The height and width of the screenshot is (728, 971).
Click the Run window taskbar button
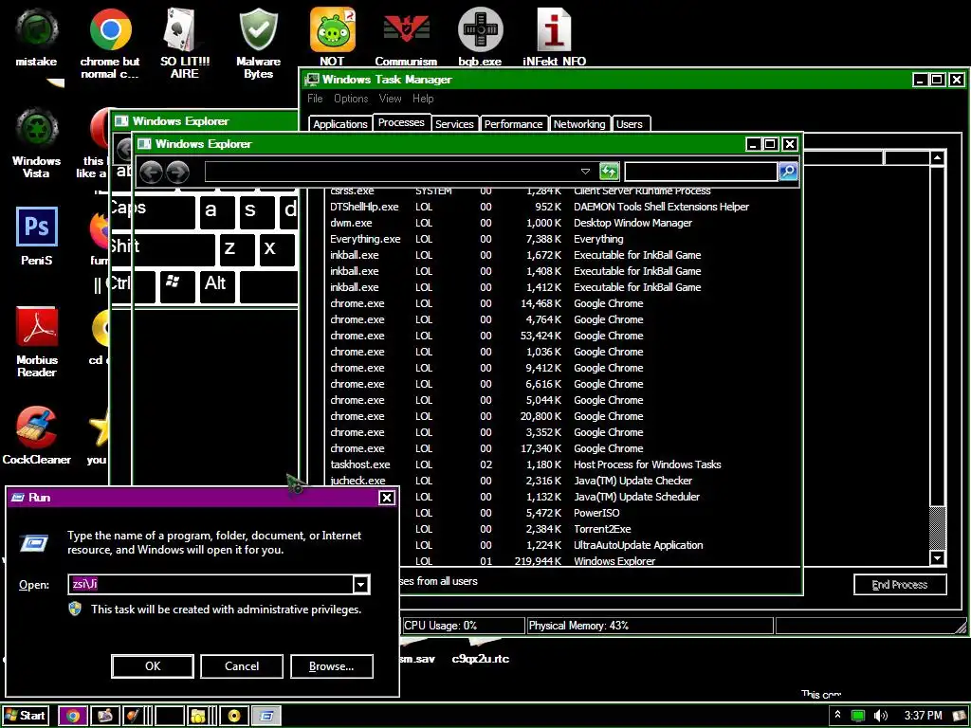(x=266, y=717)
